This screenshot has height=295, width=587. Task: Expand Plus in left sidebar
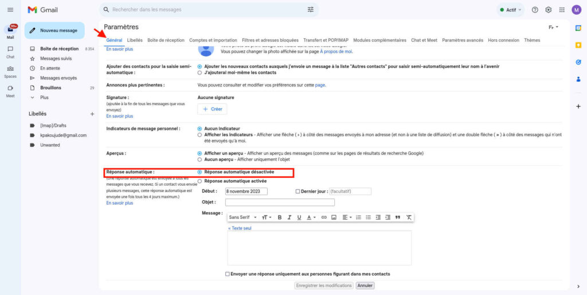click(44, 97)
